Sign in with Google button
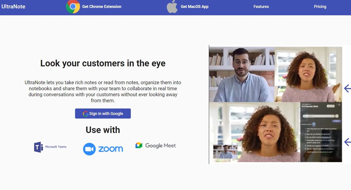This screenshot has width=351, height=190. click(103, 114)
